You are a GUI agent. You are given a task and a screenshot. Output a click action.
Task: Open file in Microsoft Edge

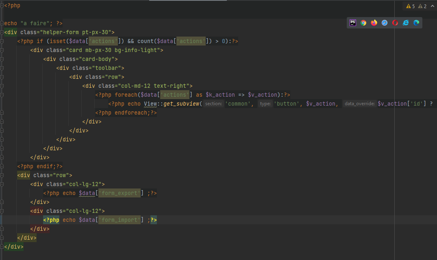tap(416, 23)
